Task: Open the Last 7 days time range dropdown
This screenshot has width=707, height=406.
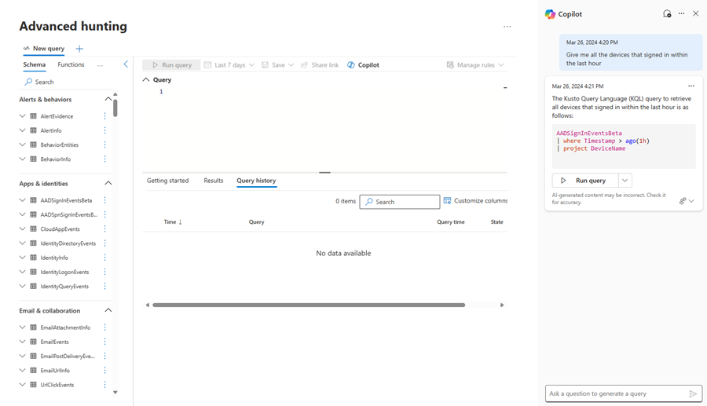Action: click(x=229, y=65)
